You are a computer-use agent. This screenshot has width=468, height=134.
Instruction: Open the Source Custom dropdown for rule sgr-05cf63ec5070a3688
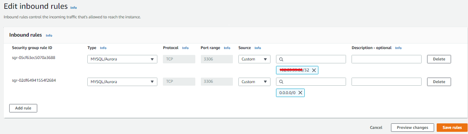[x=254, y=59]
